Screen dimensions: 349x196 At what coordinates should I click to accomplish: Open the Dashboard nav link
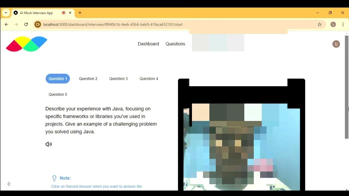tap(148, 44)
